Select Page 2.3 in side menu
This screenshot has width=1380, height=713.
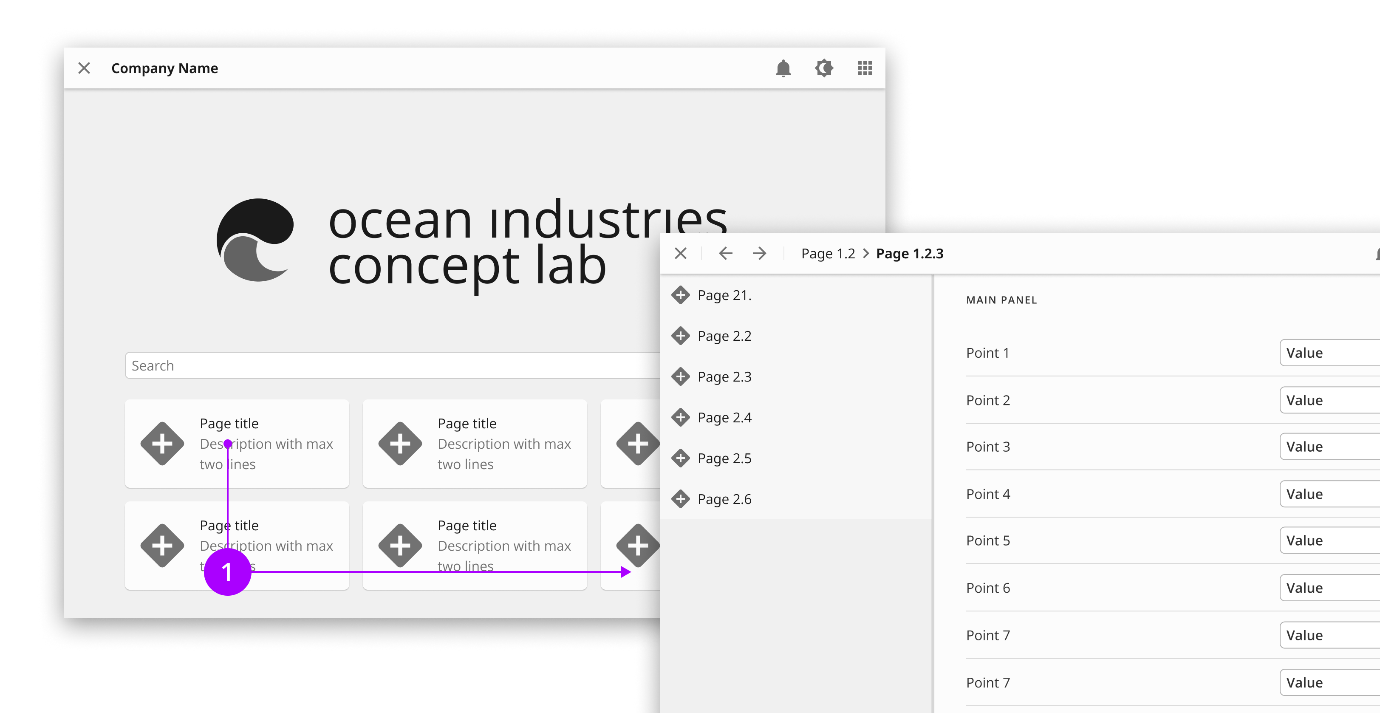click(x=796, y=376)
